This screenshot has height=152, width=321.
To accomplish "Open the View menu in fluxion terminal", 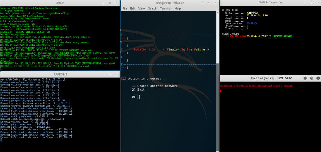I will click(142, 8).
